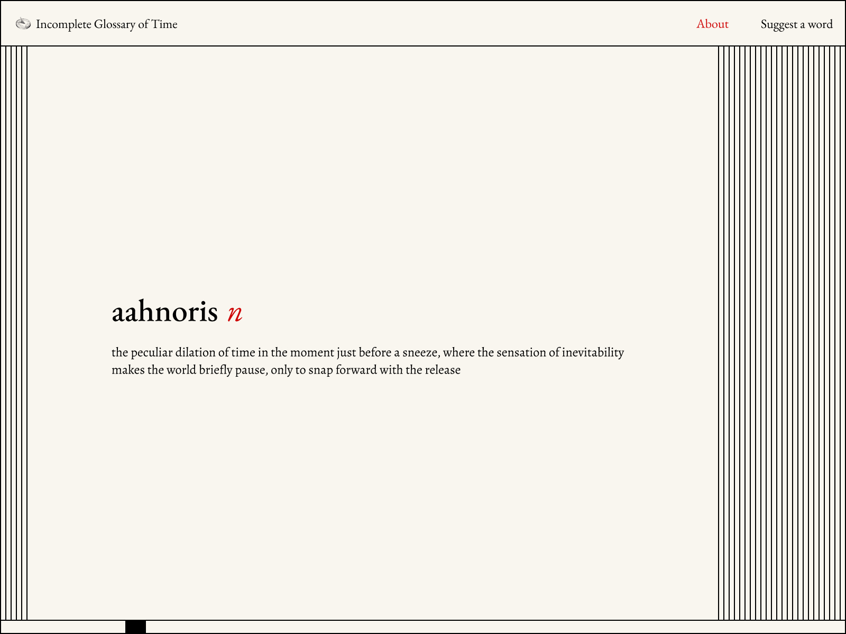Click the first line of the aahnoris definition
The image size is (846, 634).
click(x=367, y=352)
